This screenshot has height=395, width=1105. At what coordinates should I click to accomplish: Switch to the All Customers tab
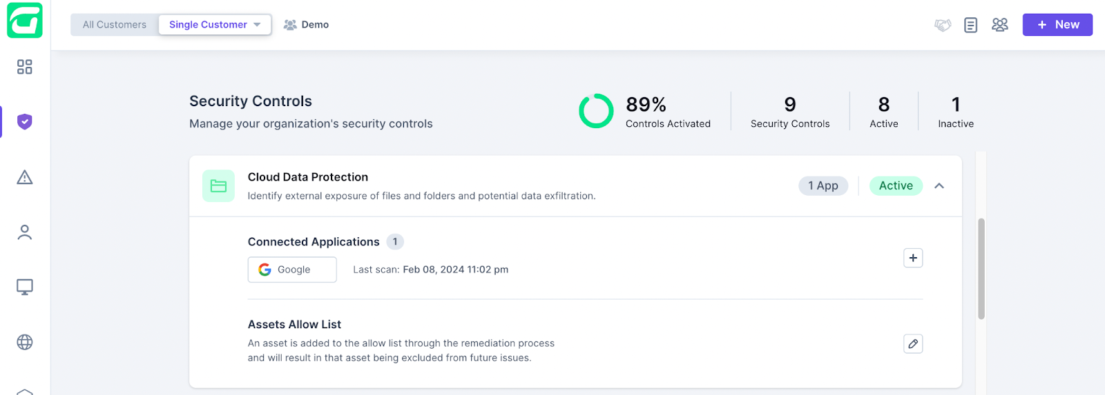[x=115, y=25]
